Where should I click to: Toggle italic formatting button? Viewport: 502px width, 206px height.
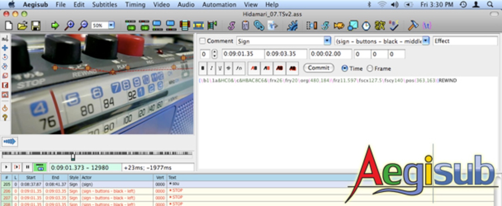coord(212,68)
